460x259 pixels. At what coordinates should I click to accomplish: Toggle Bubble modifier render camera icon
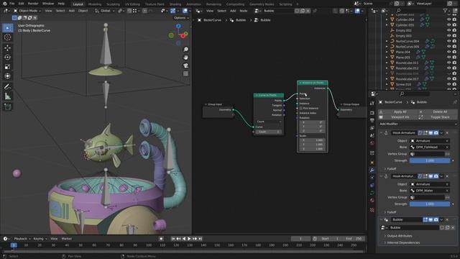click(436, 219)
